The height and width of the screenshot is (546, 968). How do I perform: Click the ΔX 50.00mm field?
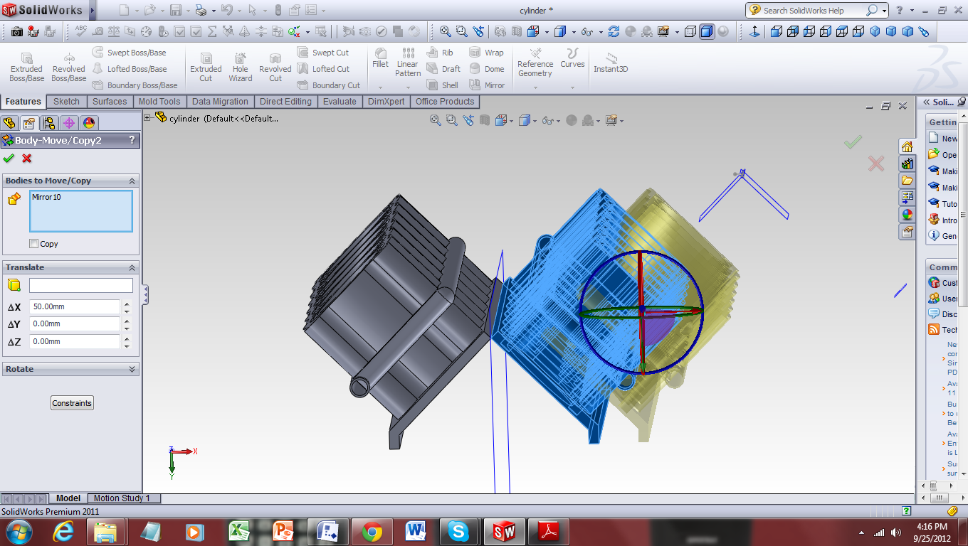[x=75, y=307]
